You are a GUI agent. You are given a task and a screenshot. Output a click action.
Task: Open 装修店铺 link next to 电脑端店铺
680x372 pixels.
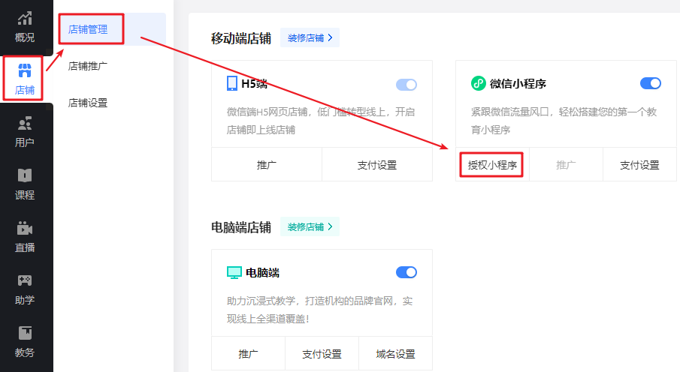tap(310, 226)
